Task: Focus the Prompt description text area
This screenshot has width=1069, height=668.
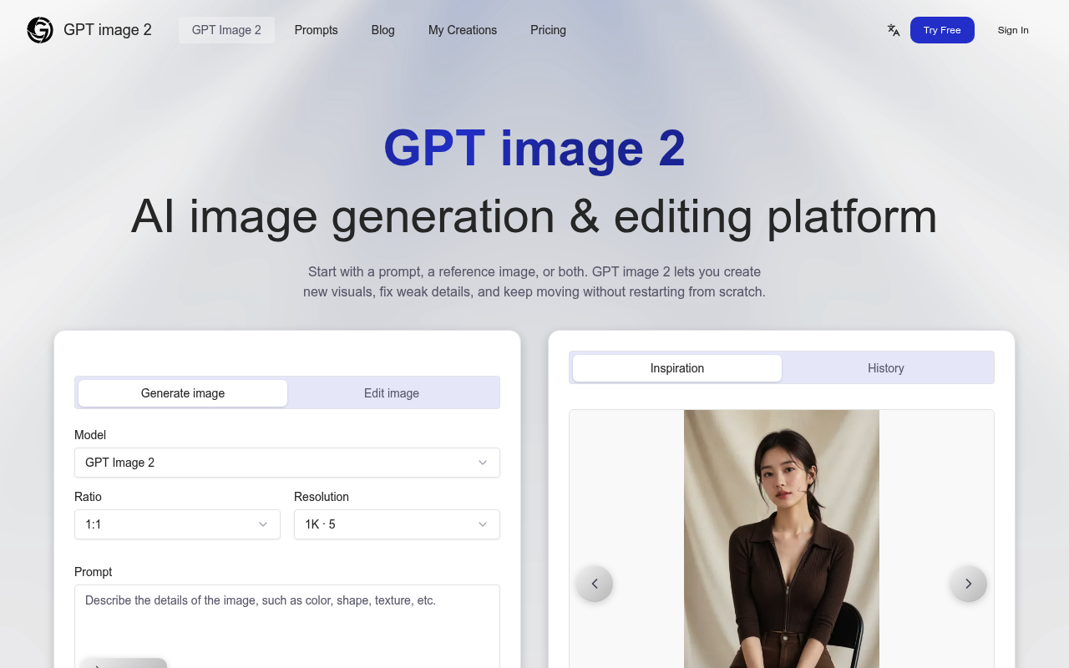Action: coord(287,626)
